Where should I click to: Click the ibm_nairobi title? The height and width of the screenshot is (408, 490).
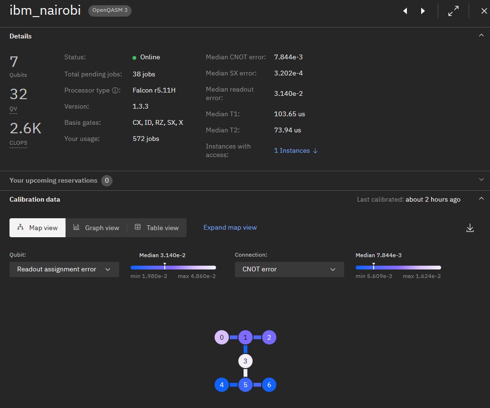(x=45, y=10)
